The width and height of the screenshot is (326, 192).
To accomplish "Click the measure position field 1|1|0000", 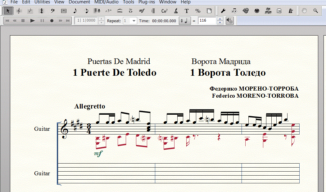I will [86, 21].
